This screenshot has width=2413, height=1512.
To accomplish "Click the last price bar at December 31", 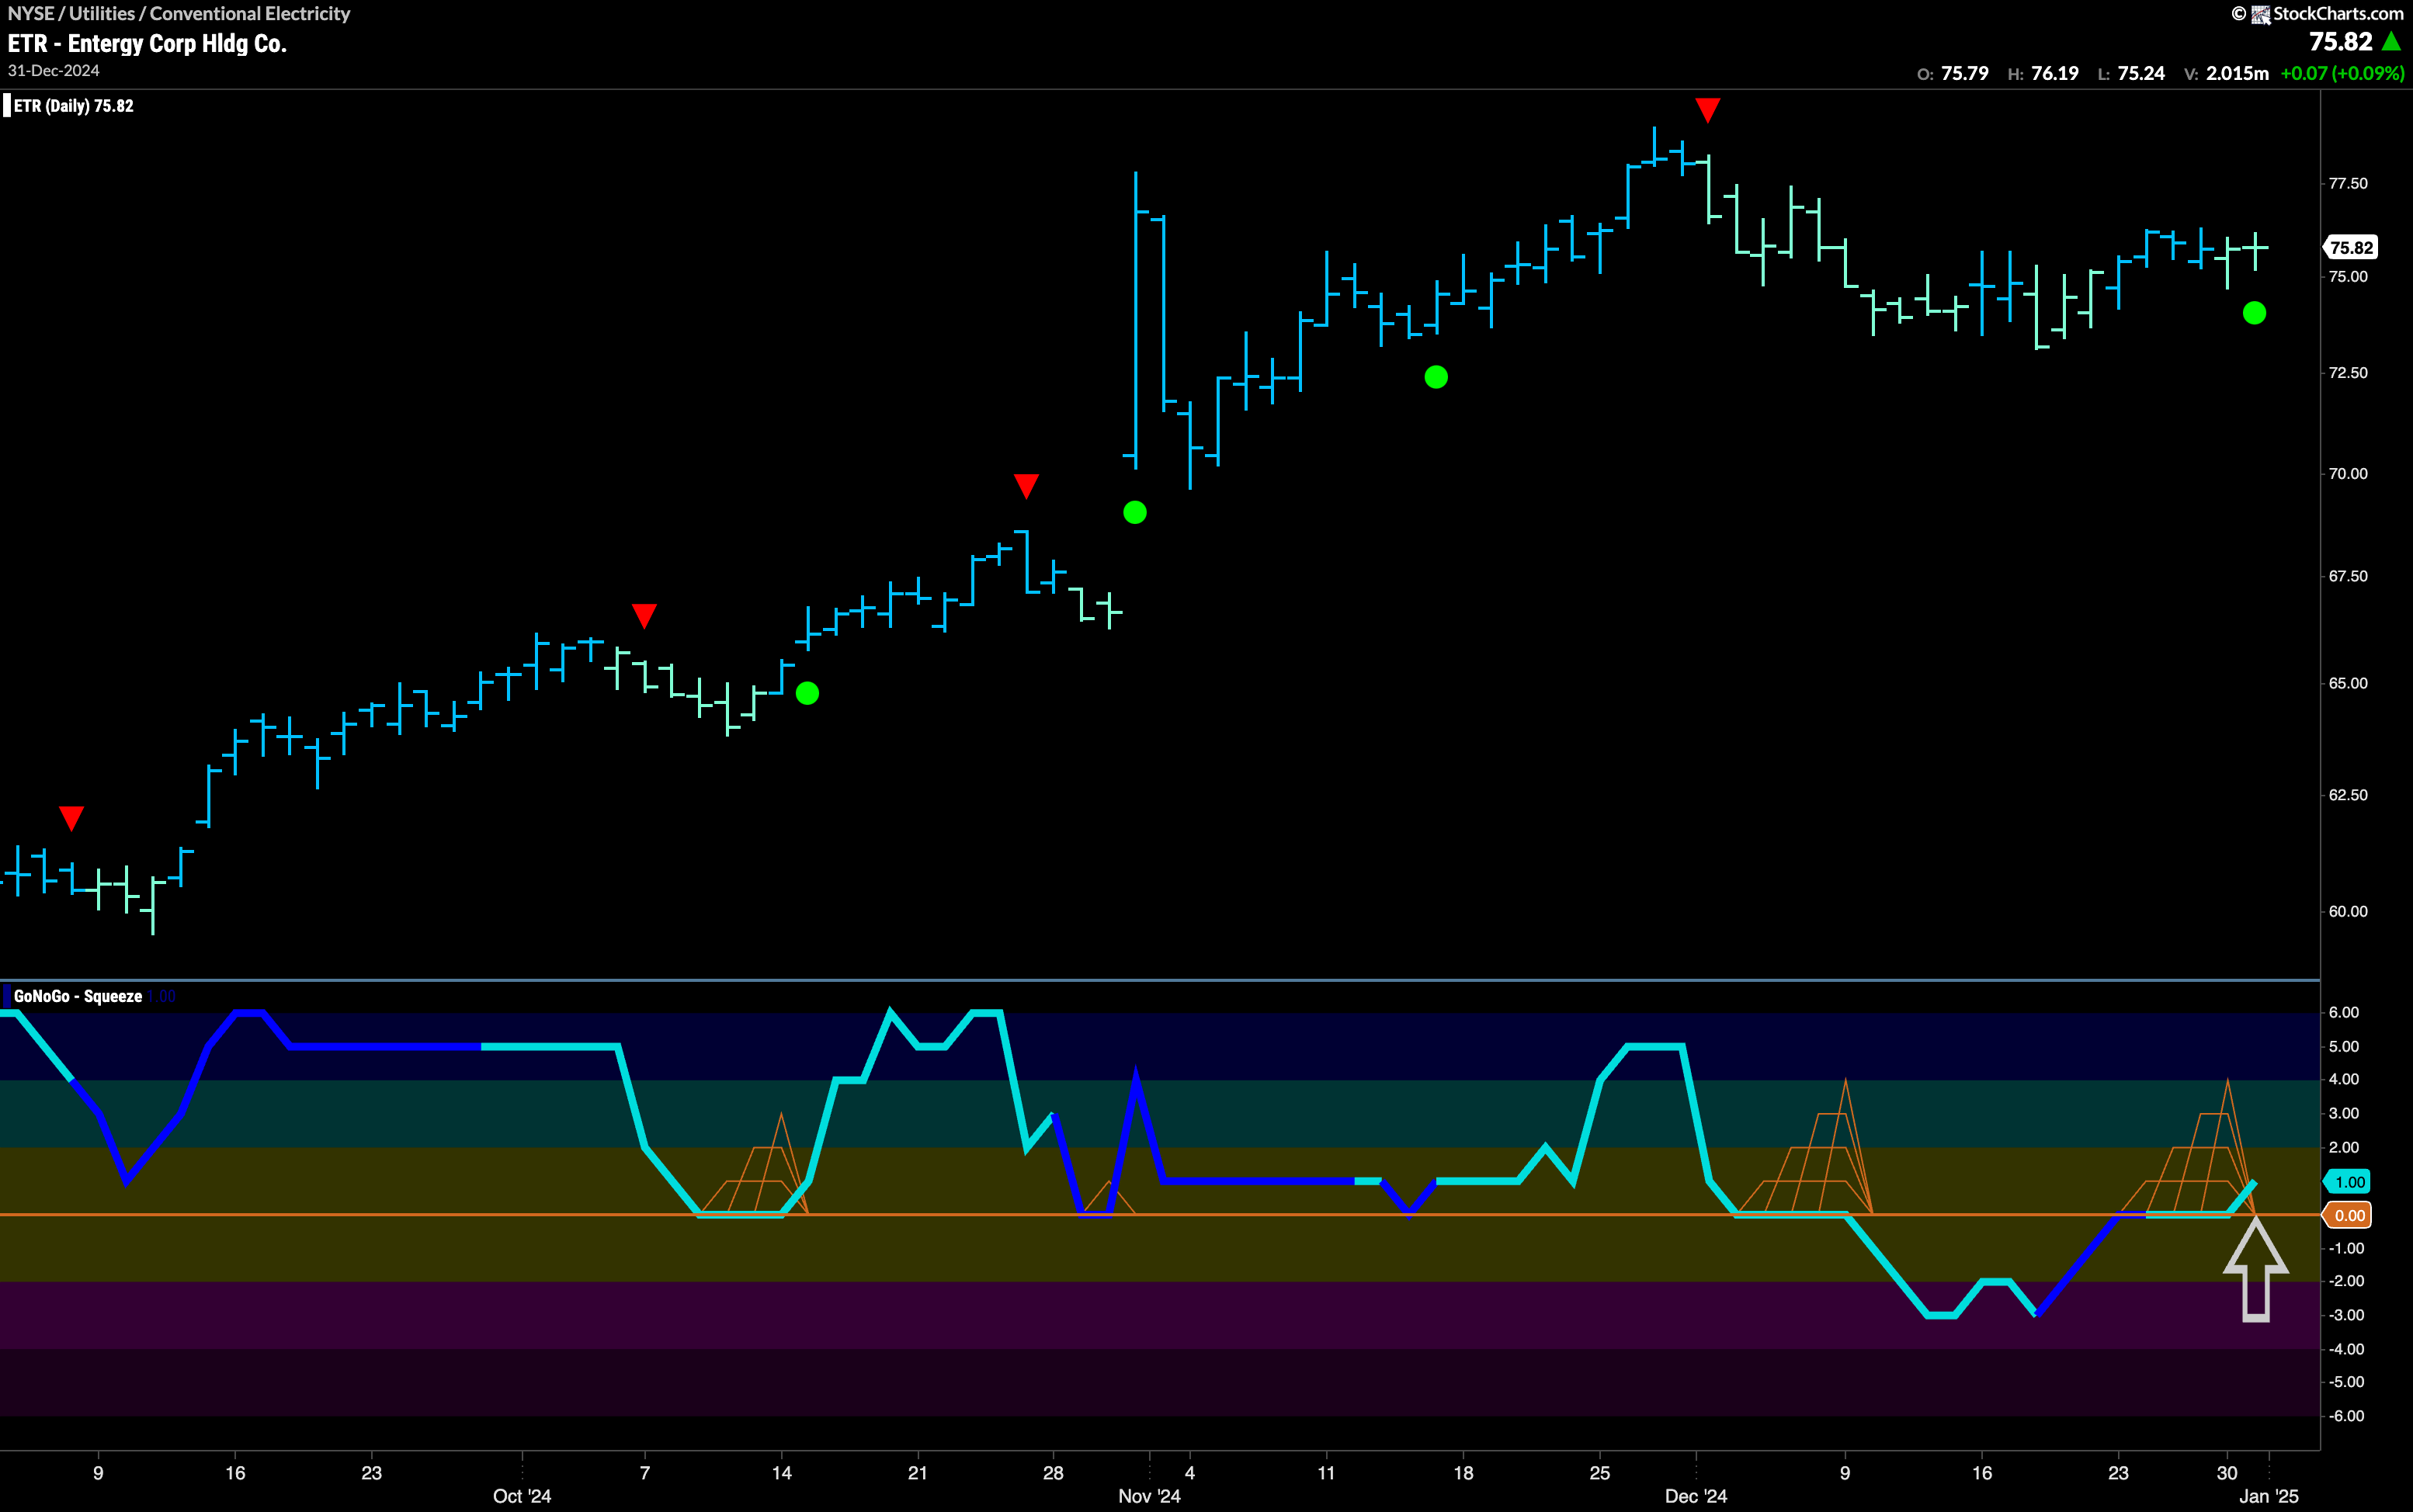I will point(2255,251).
